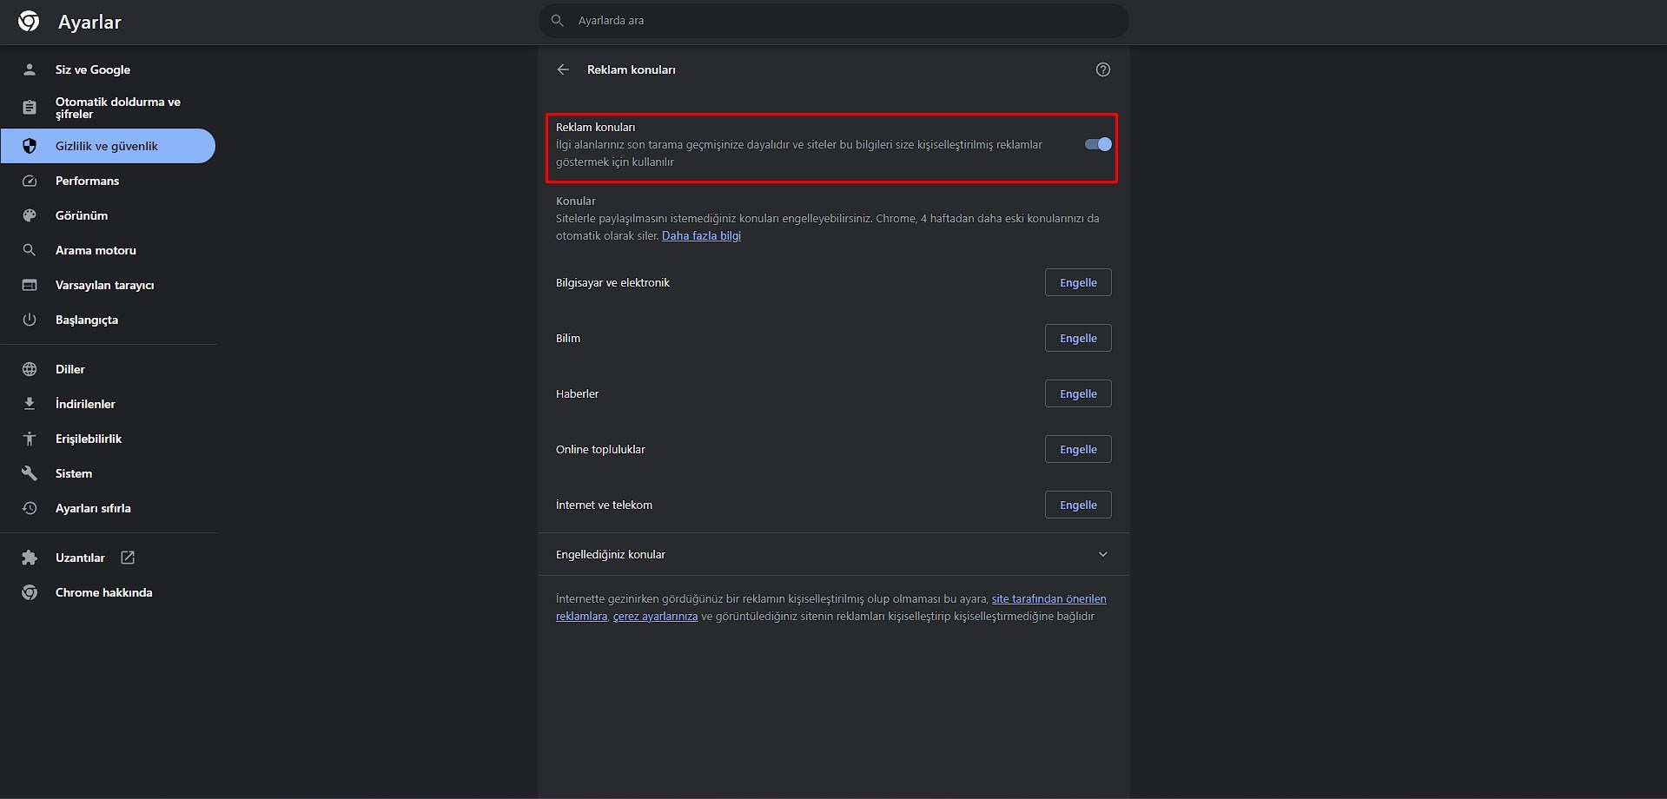Click the external link icon beside Uzantılar
Screen dimensions: 1667x799
[x=128, y=558]
